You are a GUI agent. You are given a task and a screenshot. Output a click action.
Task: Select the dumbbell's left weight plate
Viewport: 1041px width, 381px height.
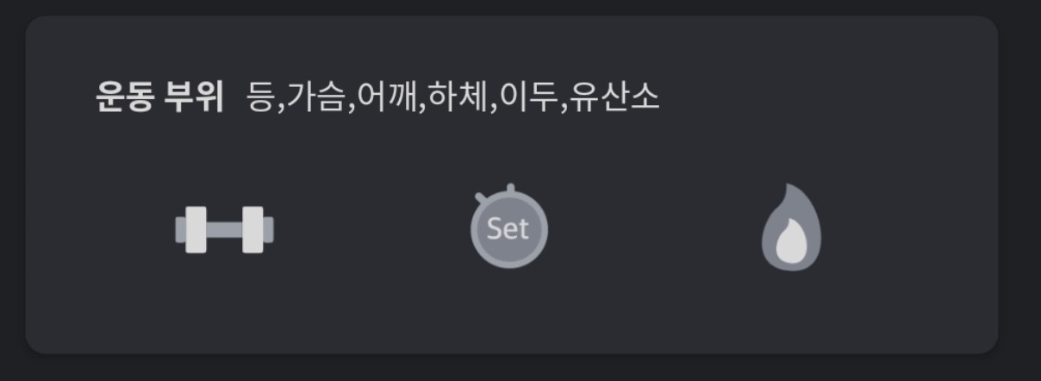coord(196,229)
